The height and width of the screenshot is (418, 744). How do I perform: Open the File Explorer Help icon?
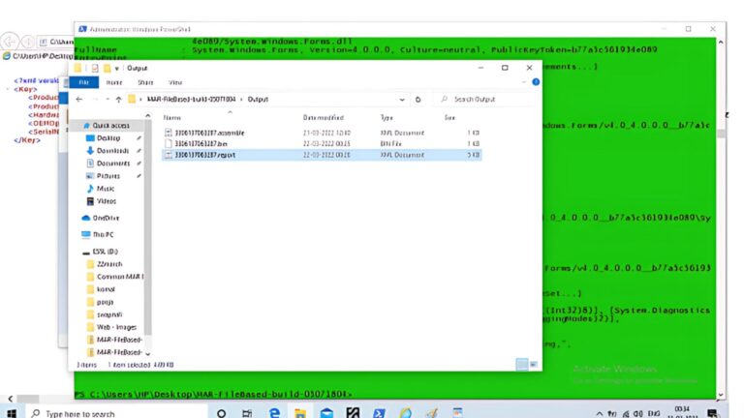534,82
